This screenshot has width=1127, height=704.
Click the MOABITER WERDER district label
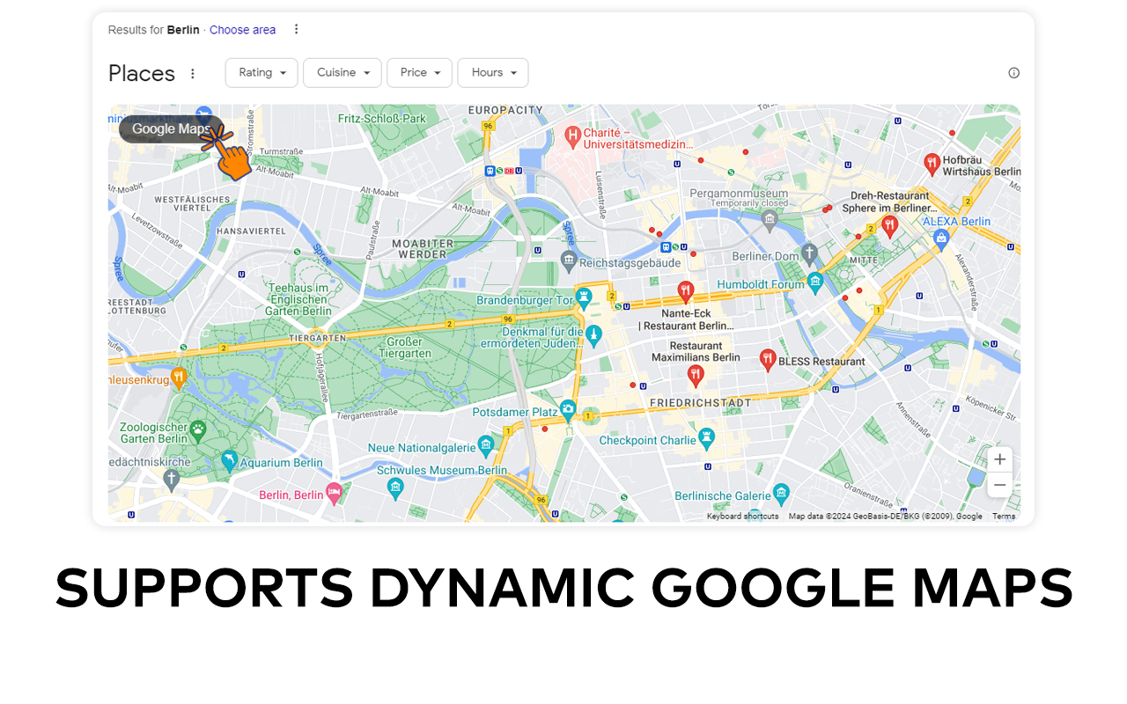(x=423, y=249)
